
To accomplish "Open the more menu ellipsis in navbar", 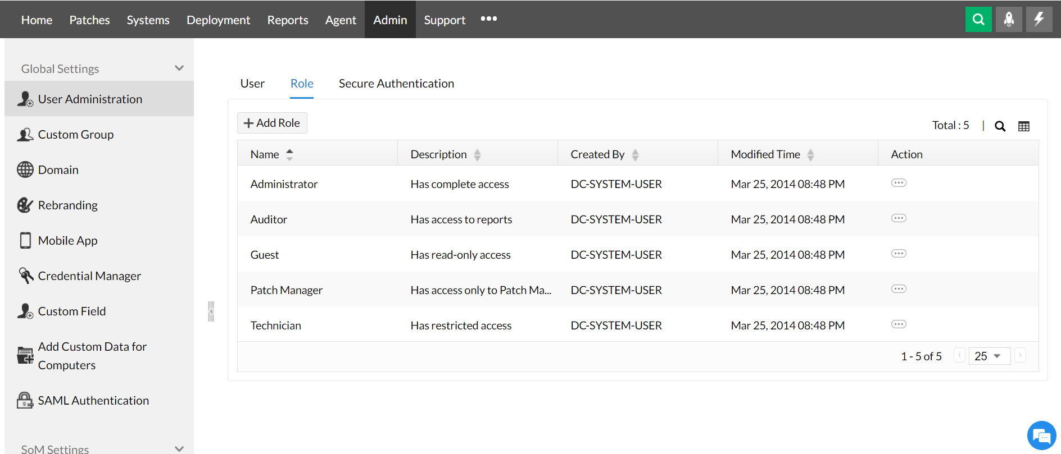I will [489, 19].
